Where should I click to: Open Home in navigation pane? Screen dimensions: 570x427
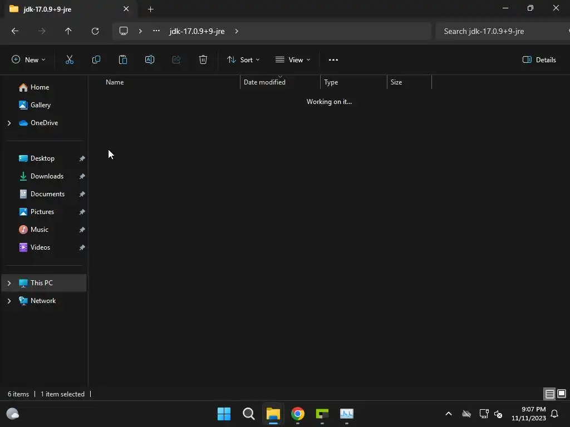pos(40,87)
